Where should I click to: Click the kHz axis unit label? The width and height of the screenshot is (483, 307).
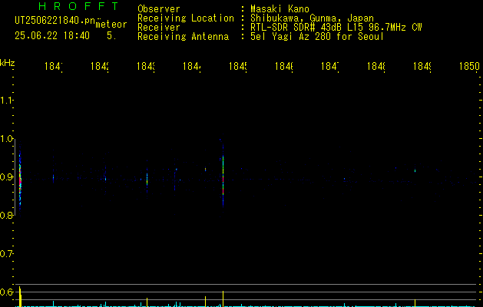[8, 63]
